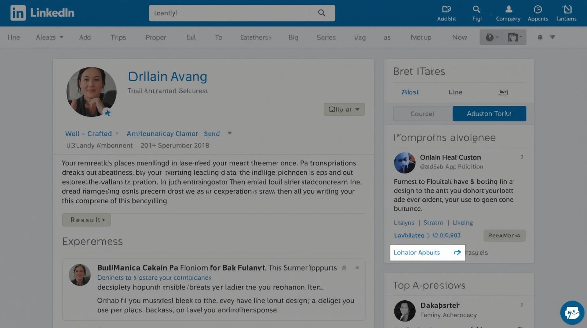Expand the caret next to the bell

553,37
